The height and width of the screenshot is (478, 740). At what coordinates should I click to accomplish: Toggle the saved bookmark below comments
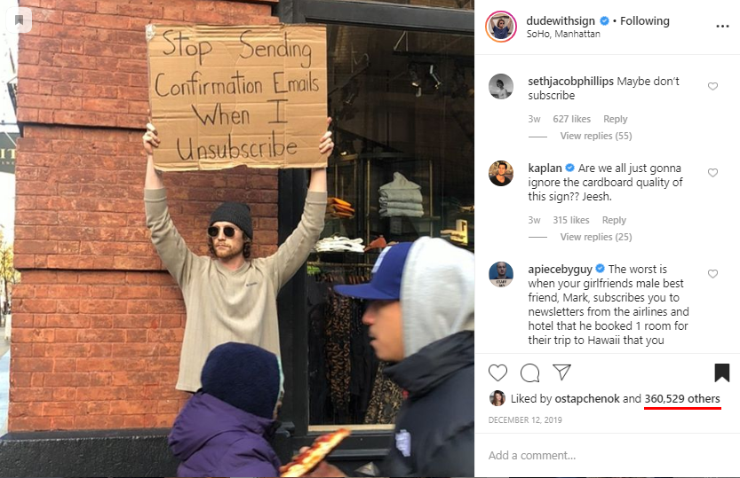pyautogui.click(x=721, y=372)
